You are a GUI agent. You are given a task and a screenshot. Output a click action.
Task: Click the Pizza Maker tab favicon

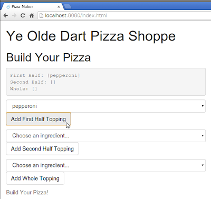pyautogui.click(x=8, y=7)
